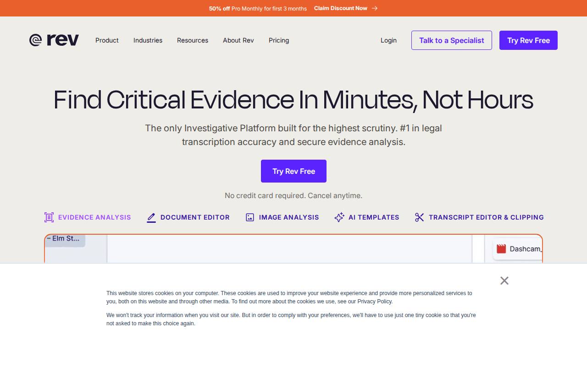Open the Privacy Policy link text
The image size is (587, 366).
point(375,301)
